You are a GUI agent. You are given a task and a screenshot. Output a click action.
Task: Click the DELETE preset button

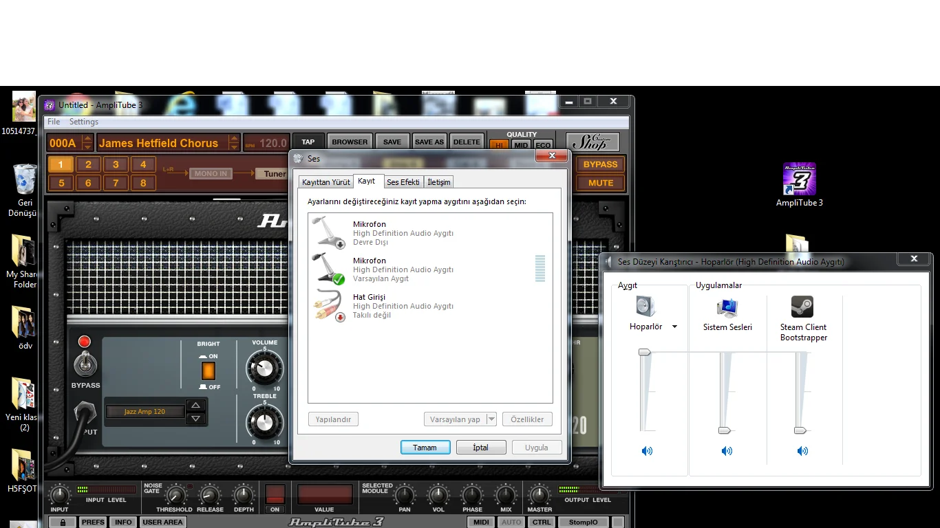(467, 142)
